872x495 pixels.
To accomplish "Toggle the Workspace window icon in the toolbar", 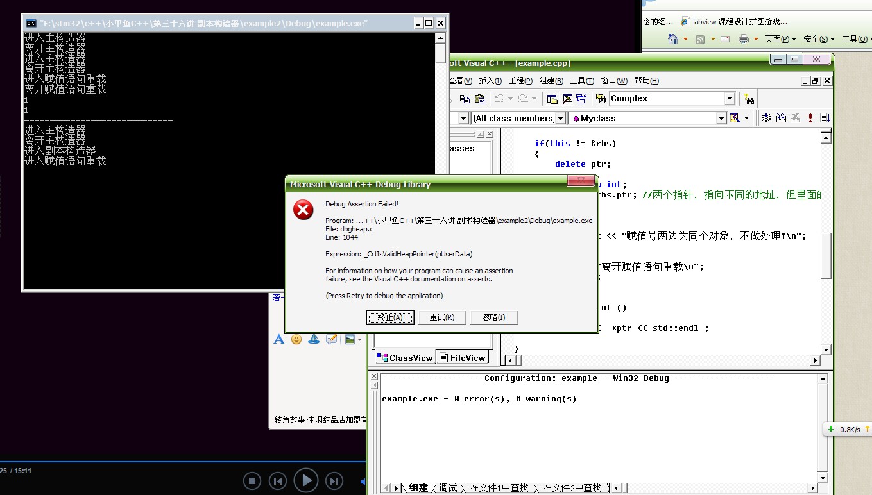I will (552, 99).
